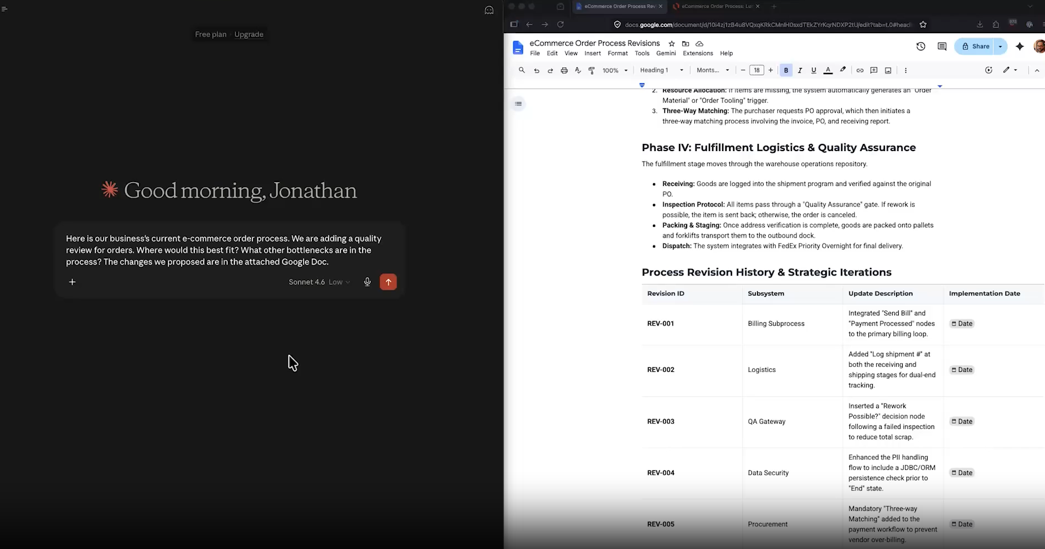Select the Paint format tool

[x=591, y=70]
